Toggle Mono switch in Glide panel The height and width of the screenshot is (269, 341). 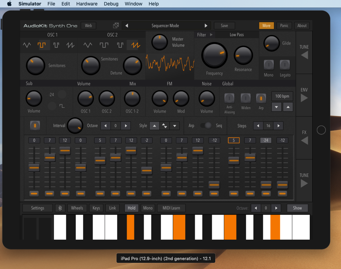[x=269, y=65]
